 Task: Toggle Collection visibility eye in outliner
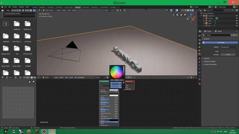[x=237, y=16]
